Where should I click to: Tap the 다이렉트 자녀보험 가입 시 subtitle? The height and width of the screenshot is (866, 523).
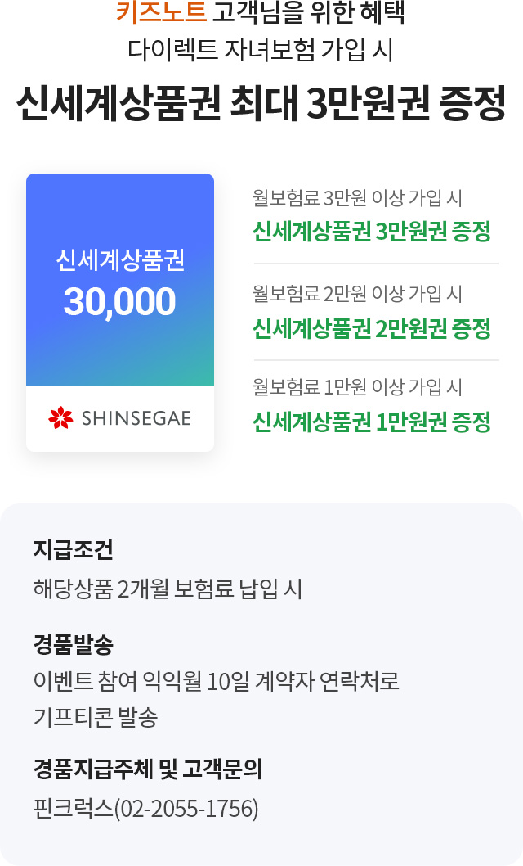[261, 51]
